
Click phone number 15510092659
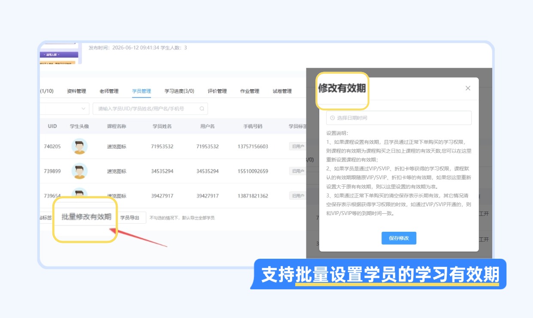coord(253,171)
